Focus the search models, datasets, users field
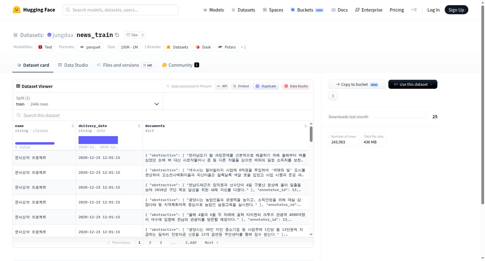The height and width of the screenshot is (261, 485). coord(121,10)
